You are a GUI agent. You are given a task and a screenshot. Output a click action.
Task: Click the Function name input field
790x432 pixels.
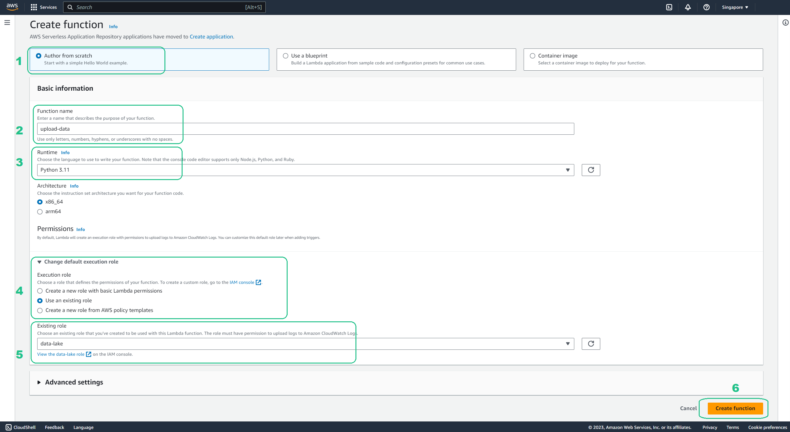[305, 129]
